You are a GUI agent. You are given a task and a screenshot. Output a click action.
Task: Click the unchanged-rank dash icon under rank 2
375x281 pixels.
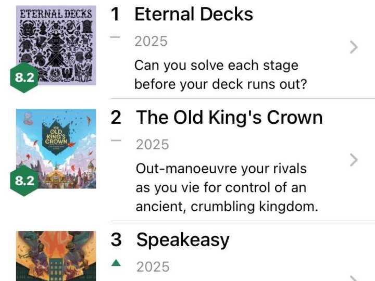pos(116,140)
